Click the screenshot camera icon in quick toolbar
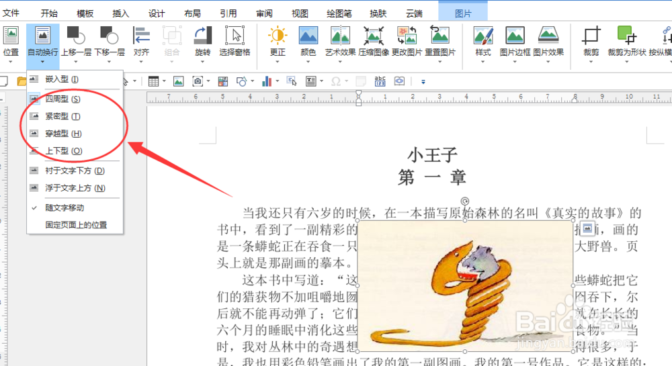Screen dimensions: 672x366 [197, 81]
